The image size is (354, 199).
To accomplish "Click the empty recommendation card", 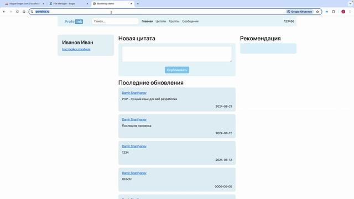I will (268, 49).
